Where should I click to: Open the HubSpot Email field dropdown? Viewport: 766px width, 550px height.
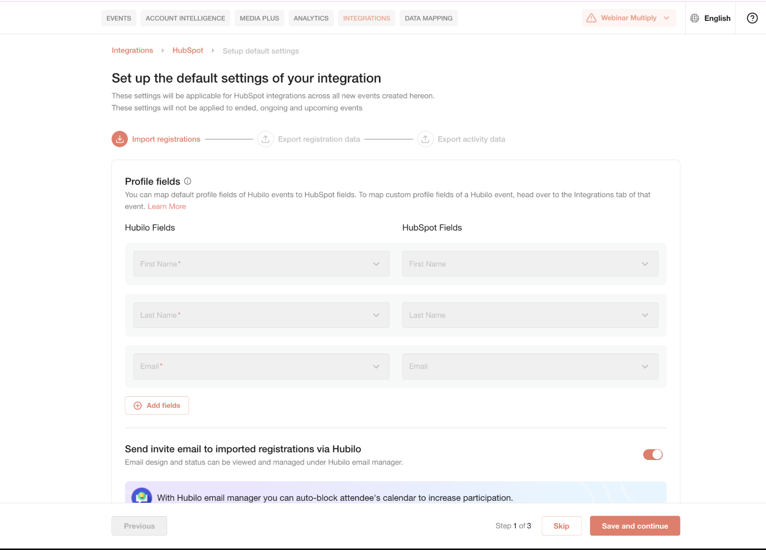[x=530, y=367]
